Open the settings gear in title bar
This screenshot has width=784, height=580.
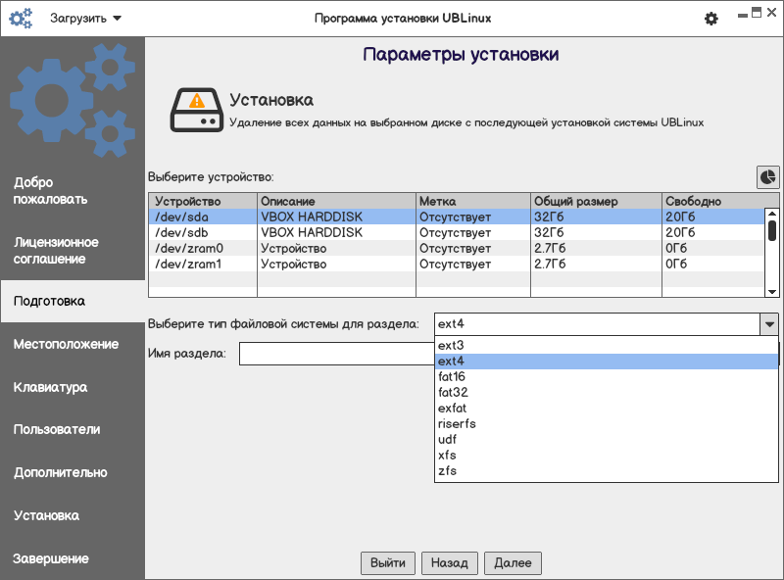[x=711, y=19]
